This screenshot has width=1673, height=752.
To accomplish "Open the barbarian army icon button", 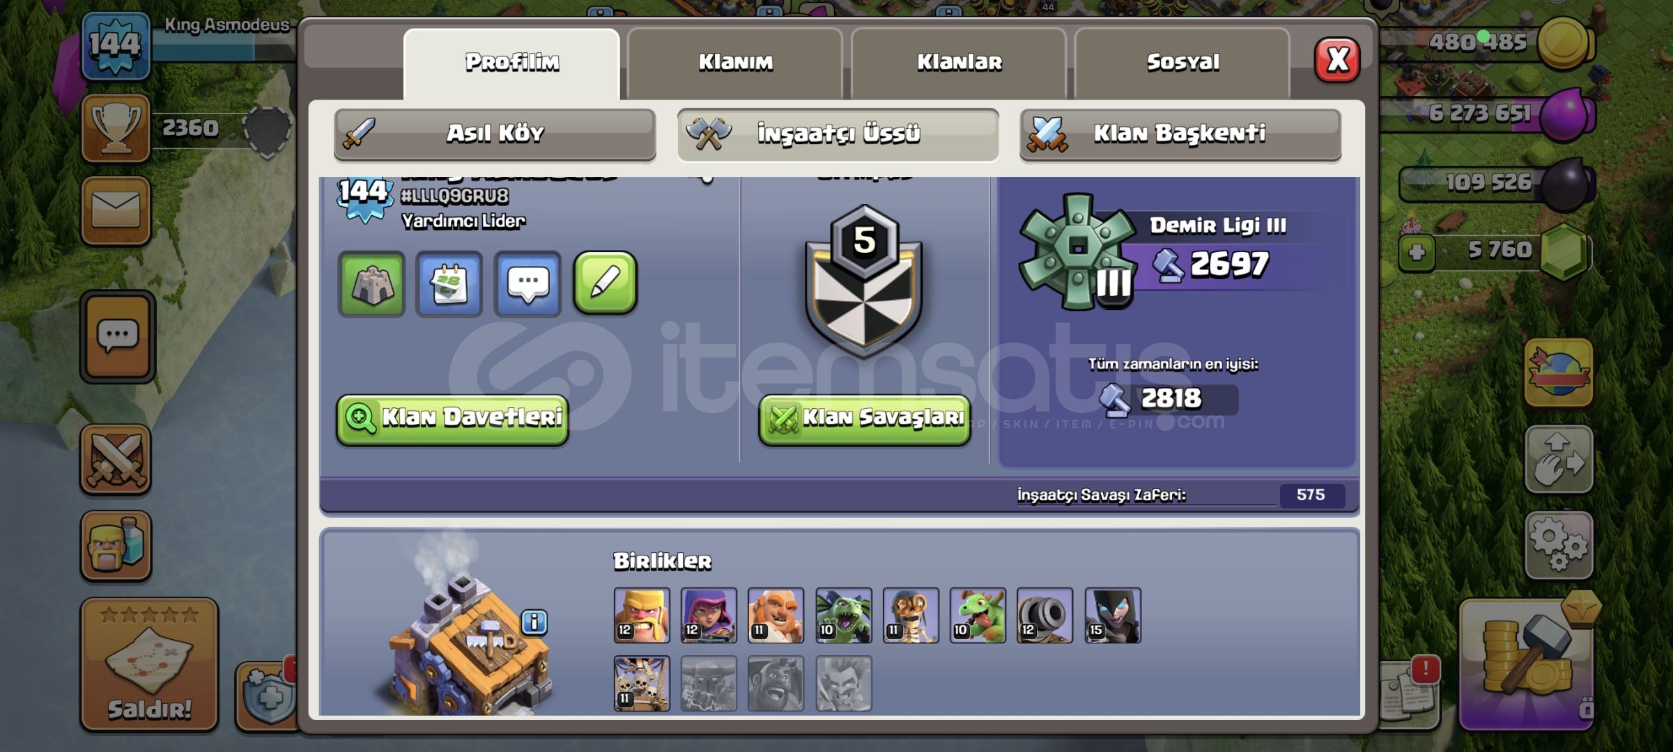I will pyautogui.click(x=116, y=545).
